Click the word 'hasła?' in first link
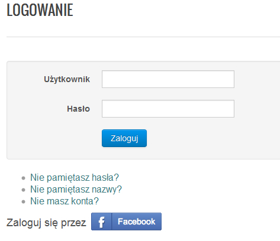280x241 pixels. tap(105, 177)
